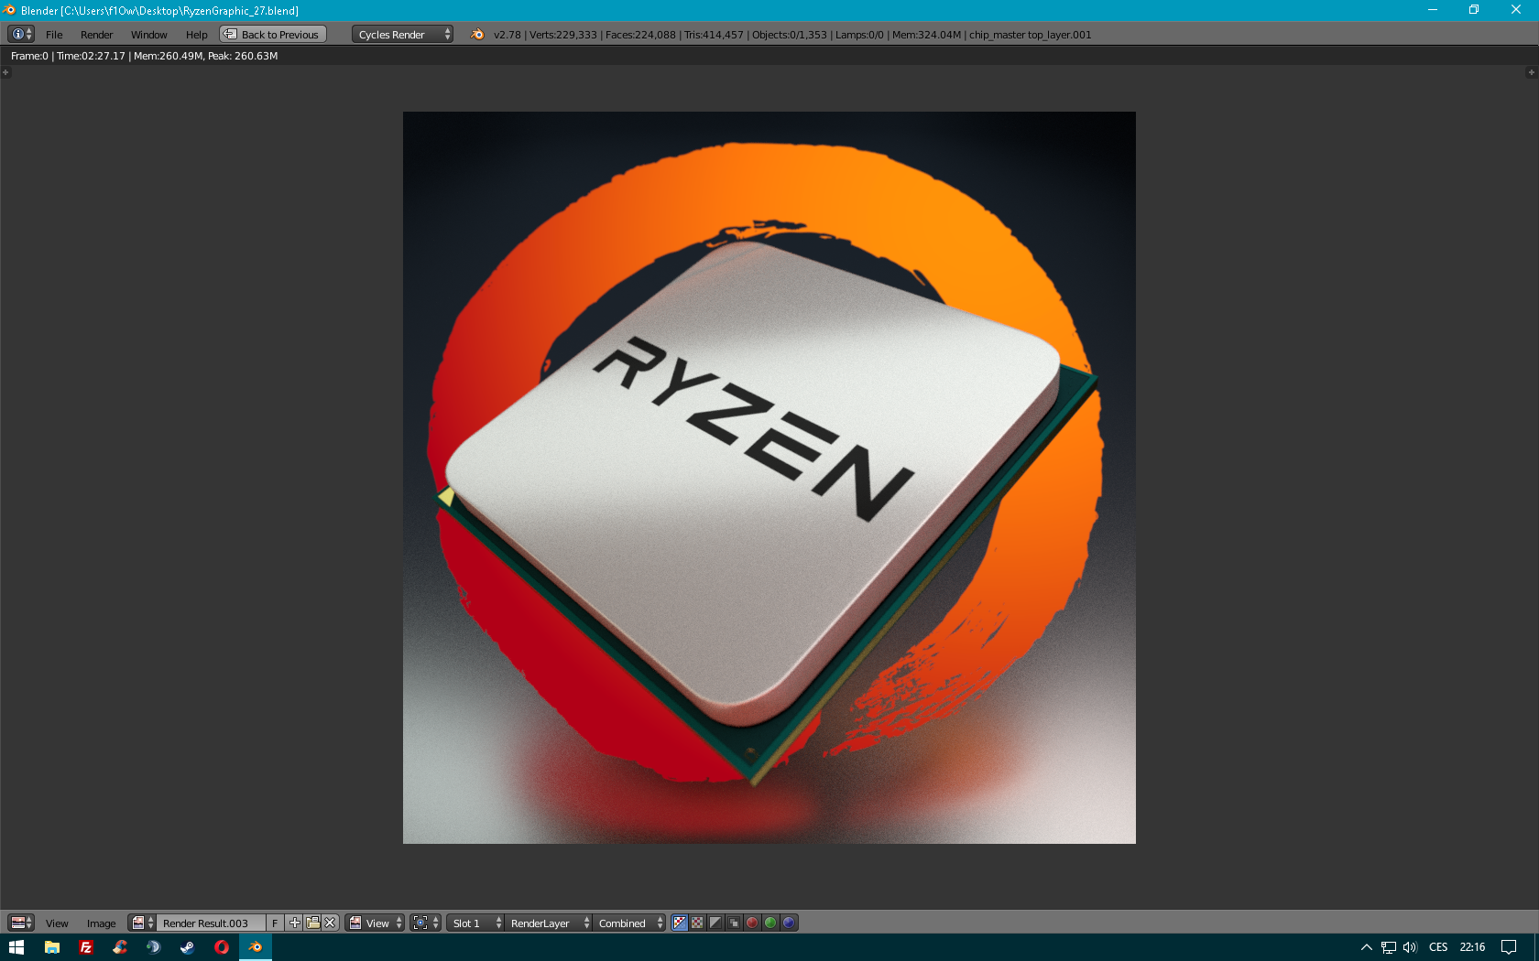1539x961 pixels.
Task: Click the Back to Previous button
Action: tap(273, 35)
